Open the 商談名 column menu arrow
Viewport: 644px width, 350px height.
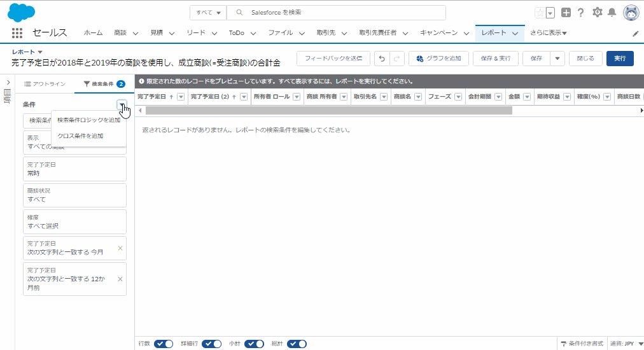(x=418, y=97)
